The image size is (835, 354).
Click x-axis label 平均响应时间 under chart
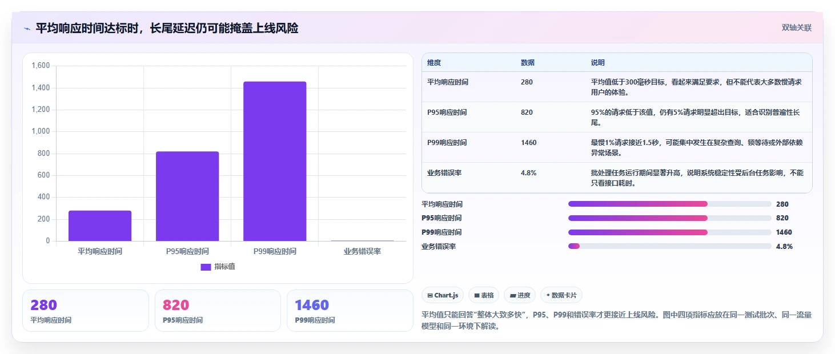(x=100, y=251)
